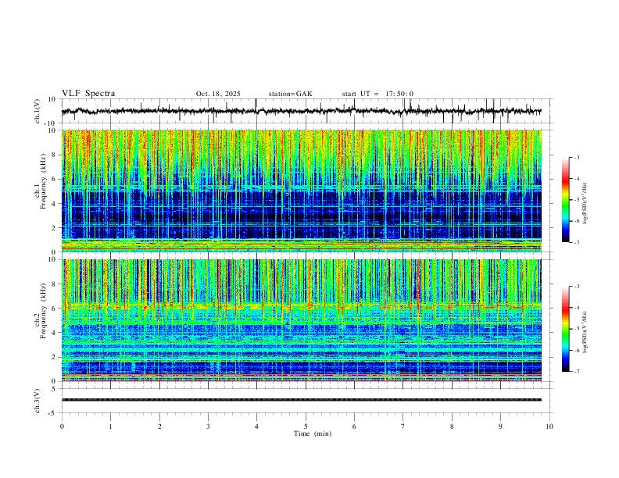Click the ch.2 PSD color scale bar

pos(565,329)
